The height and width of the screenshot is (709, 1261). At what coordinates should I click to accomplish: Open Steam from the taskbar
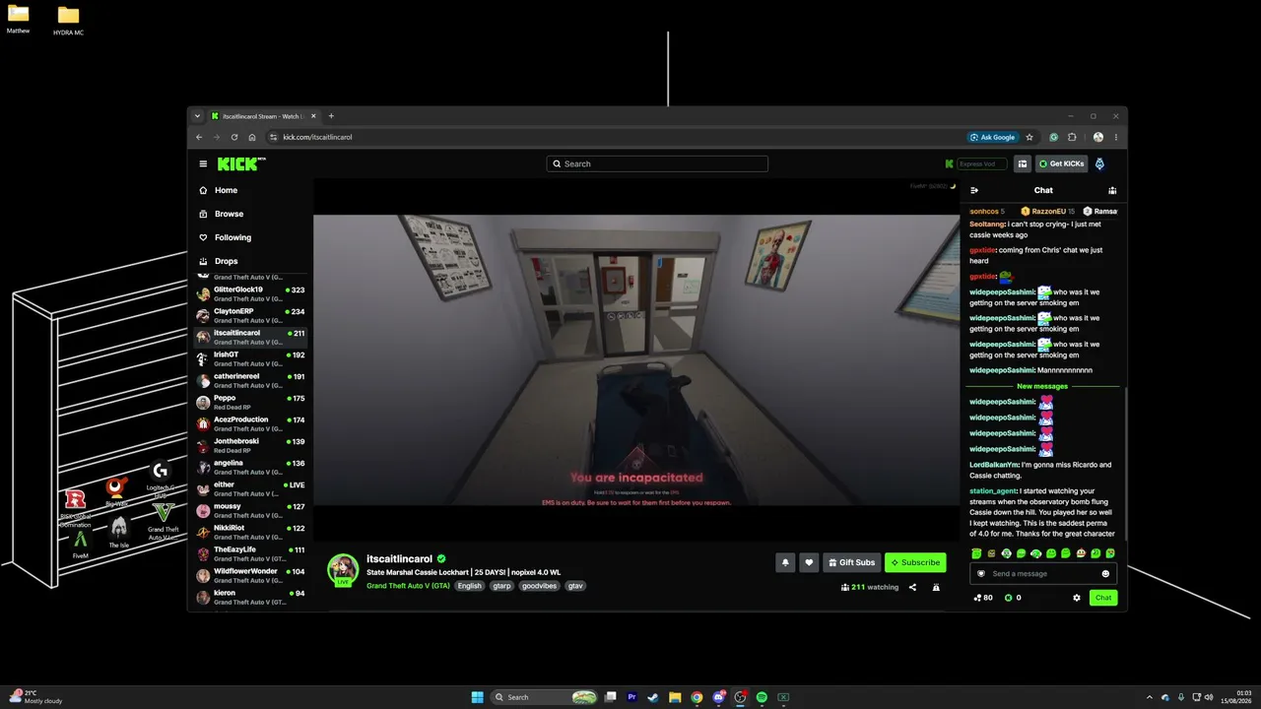click(653, 697)
